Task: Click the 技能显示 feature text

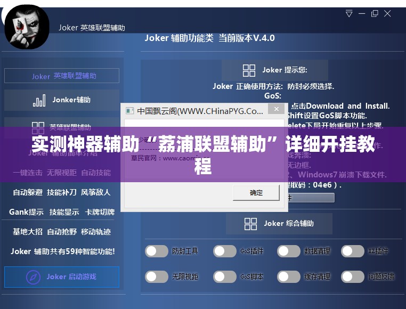Action: point(64,212)
